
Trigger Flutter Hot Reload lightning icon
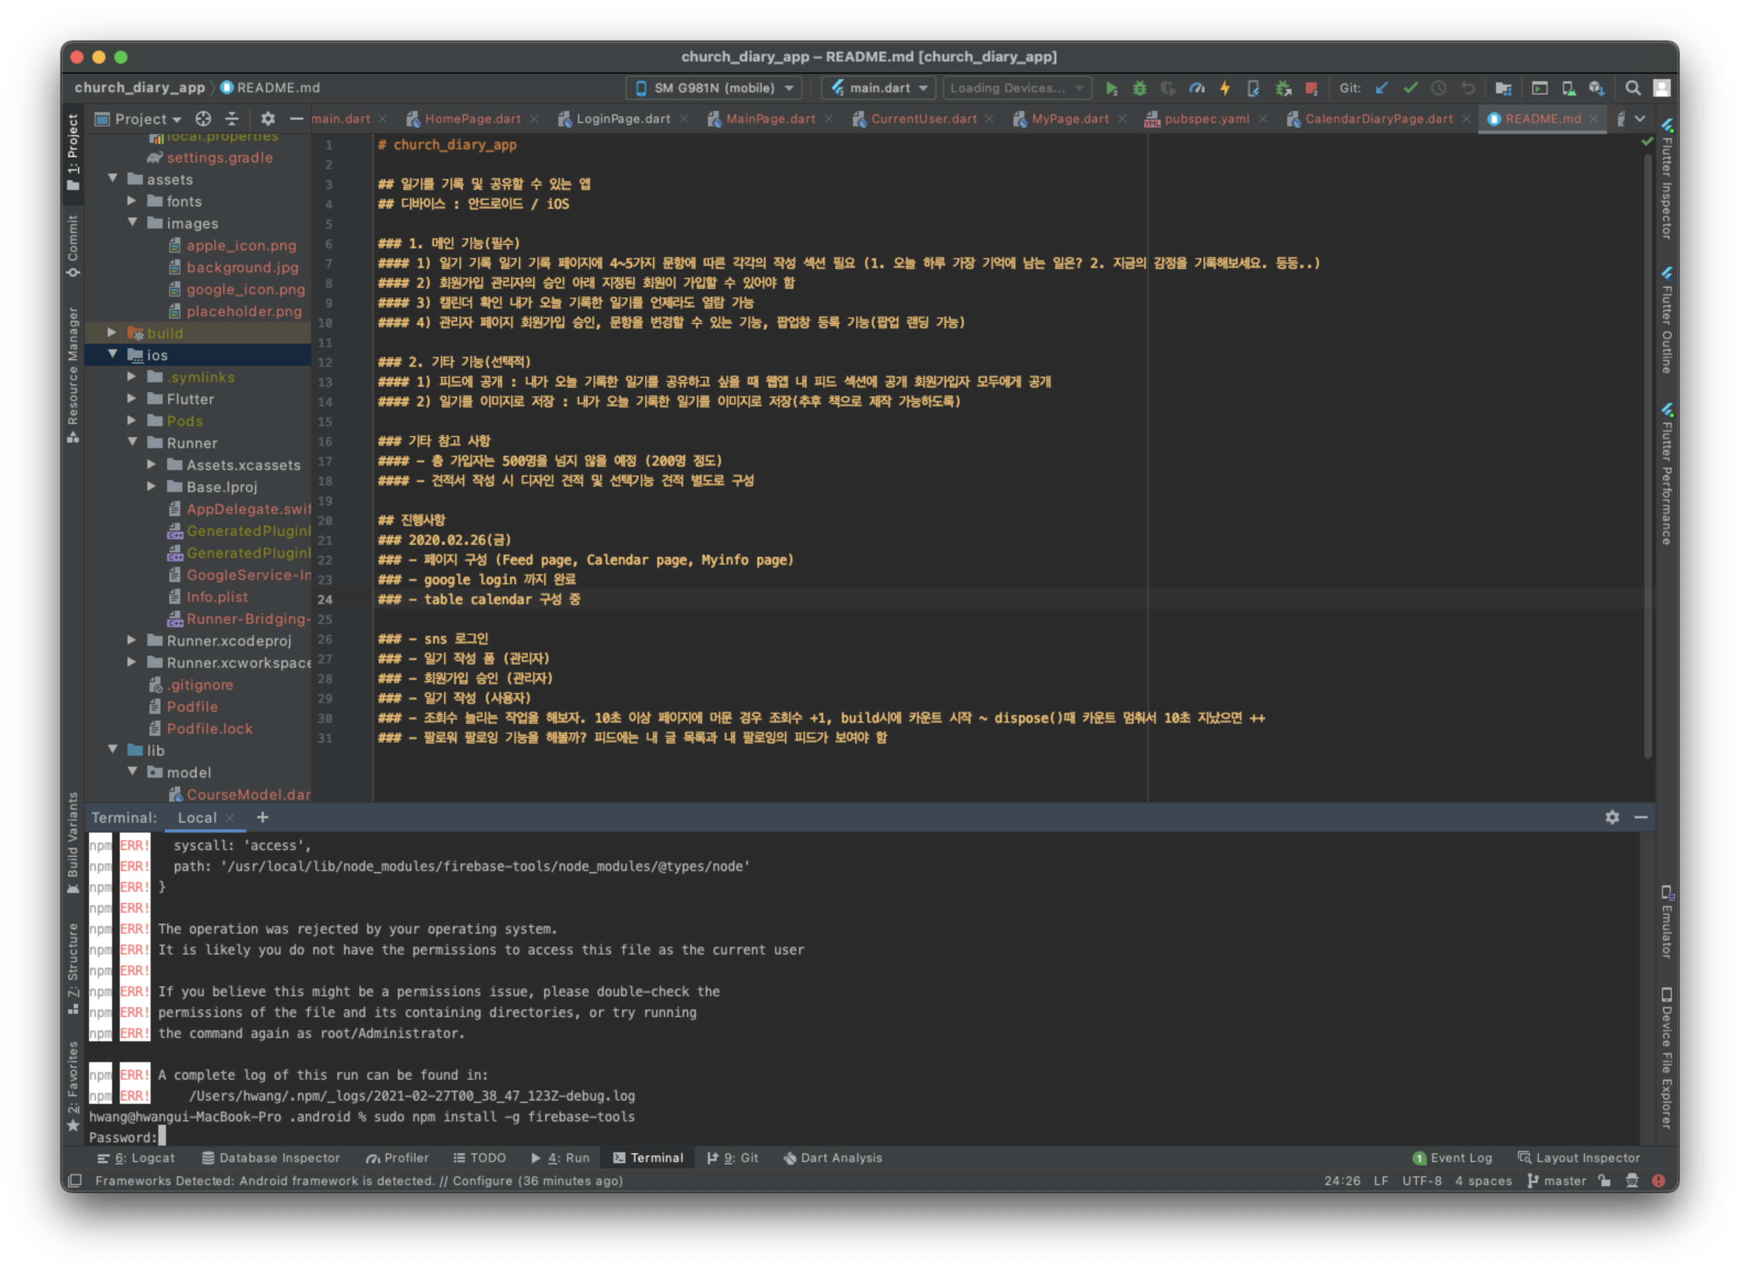tap(1225, 88)
